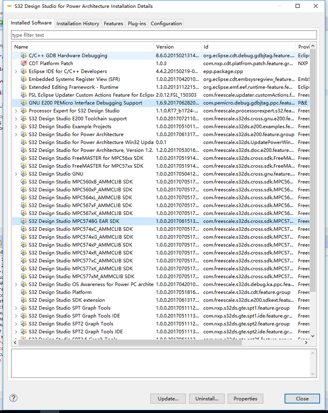Click icon beside FSL Eclipse Updater Custom Actions
The image size is (328, 413).
tap(24, 95)
